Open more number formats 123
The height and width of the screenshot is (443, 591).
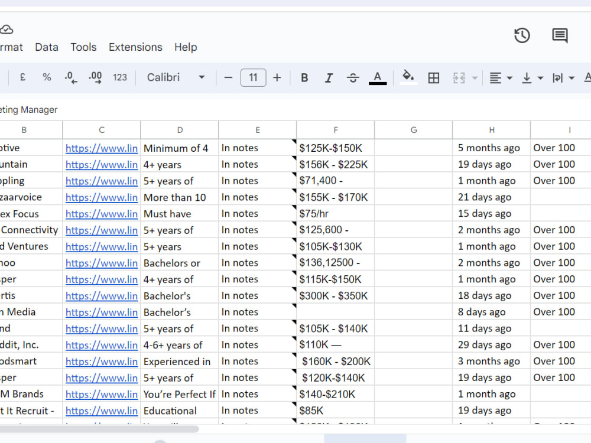tap(120, 77)
